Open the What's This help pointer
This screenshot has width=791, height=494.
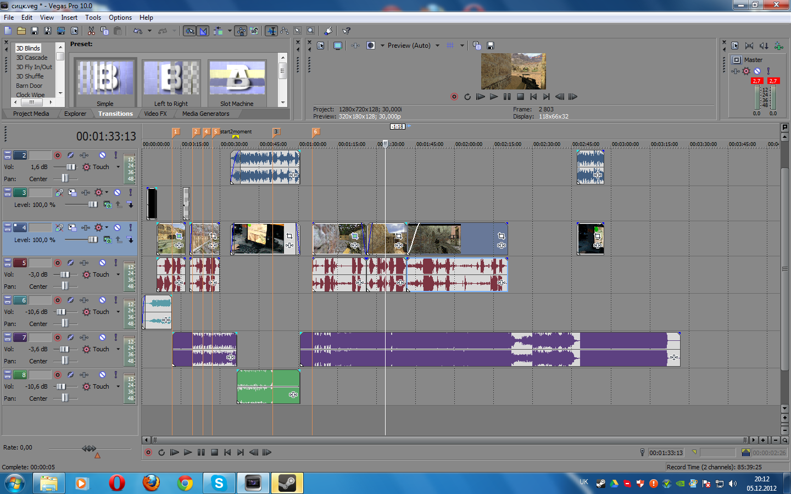pyautogui.click(x=346, y=31)
